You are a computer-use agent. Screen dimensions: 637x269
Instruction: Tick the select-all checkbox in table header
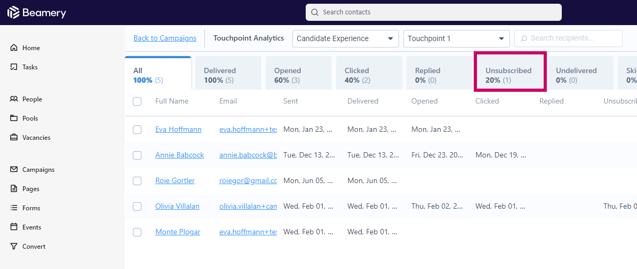pyautogui.click(x=137, y=101)
